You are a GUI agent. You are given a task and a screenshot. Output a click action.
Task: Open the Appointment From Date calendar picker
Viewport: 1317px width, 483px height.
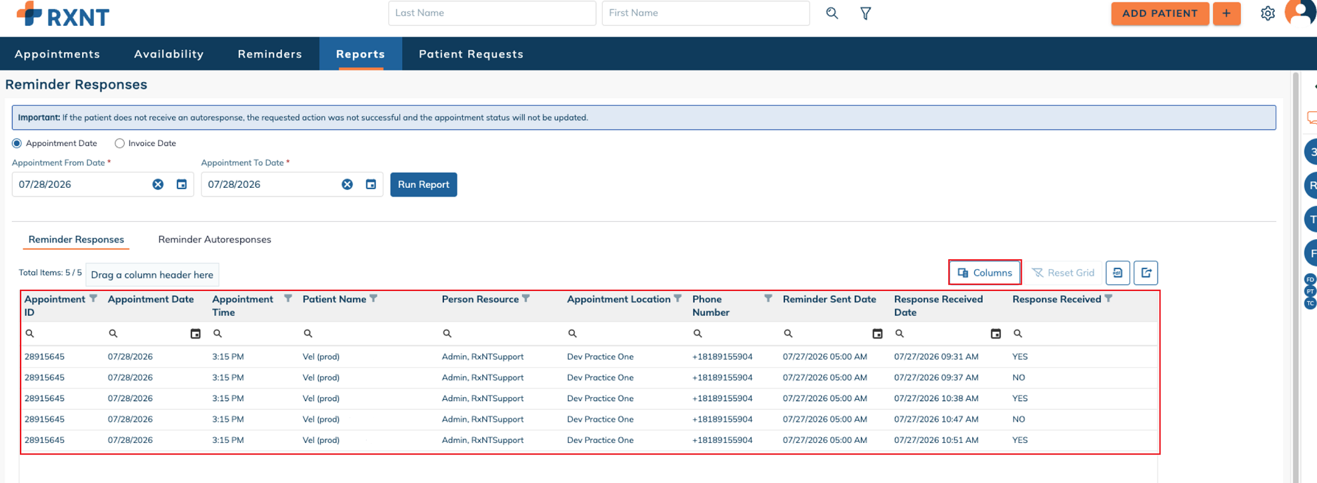(x=181, y=185)
